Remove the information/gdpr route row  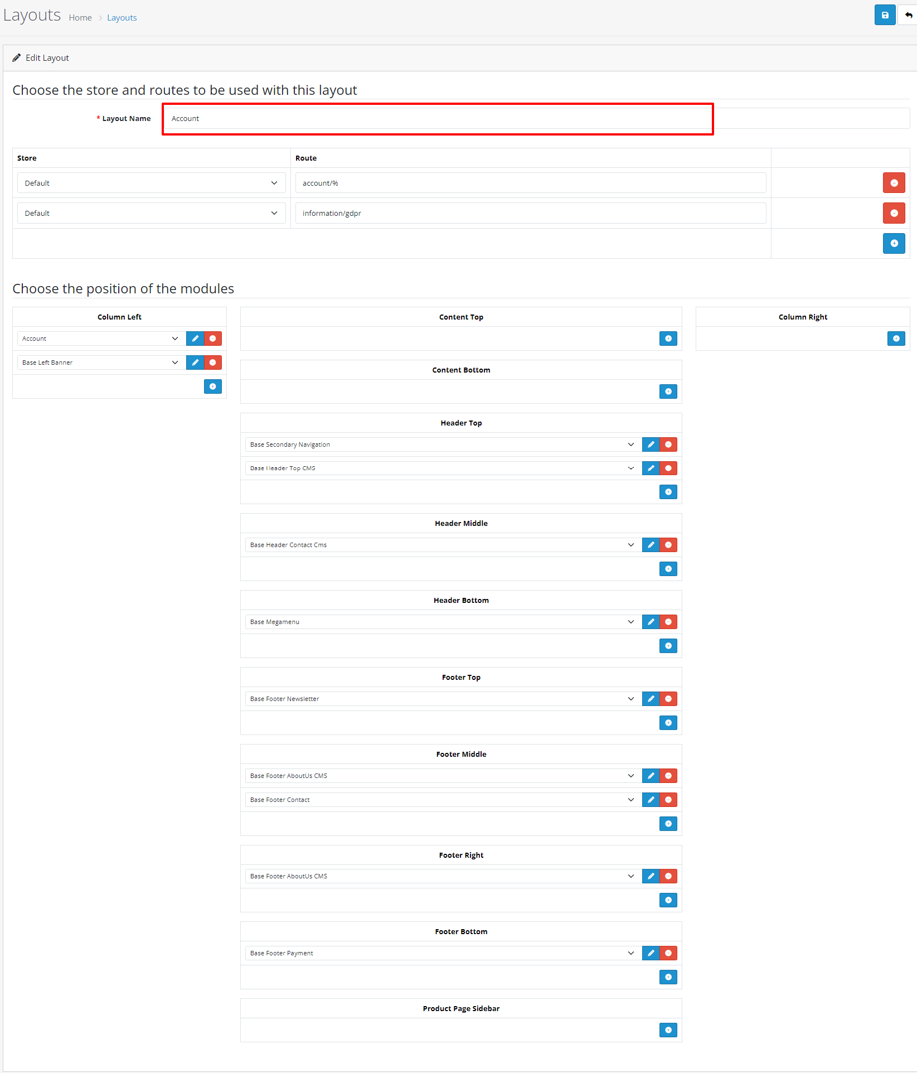(x=894, y=213)
